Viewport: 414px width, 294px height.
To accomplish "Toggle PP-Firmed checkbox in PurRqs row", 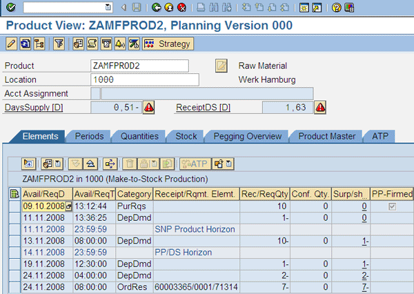I will [x=393, y=206].
